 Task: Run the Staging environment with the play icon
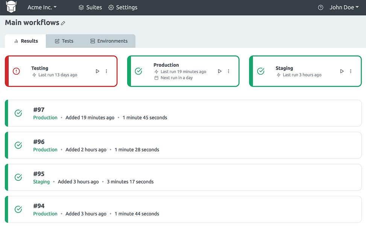tap(342, 71)
